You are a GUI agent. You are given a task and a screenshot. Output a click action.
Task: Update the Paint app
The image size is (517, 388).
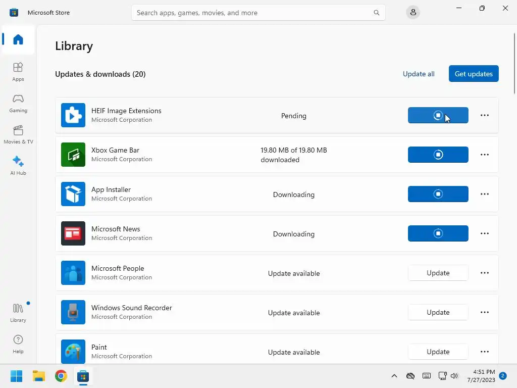click(x=438, y=352)
